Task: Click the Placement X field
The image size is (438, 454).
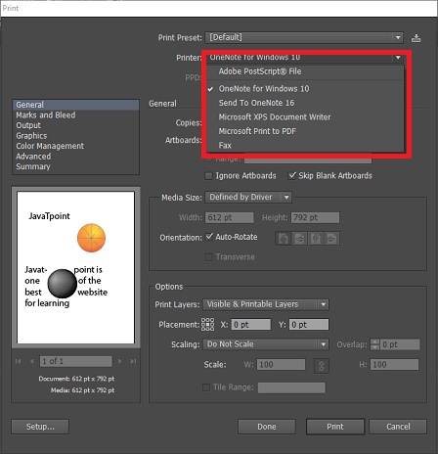Action: pyautogui.click(x=251, y=325)
